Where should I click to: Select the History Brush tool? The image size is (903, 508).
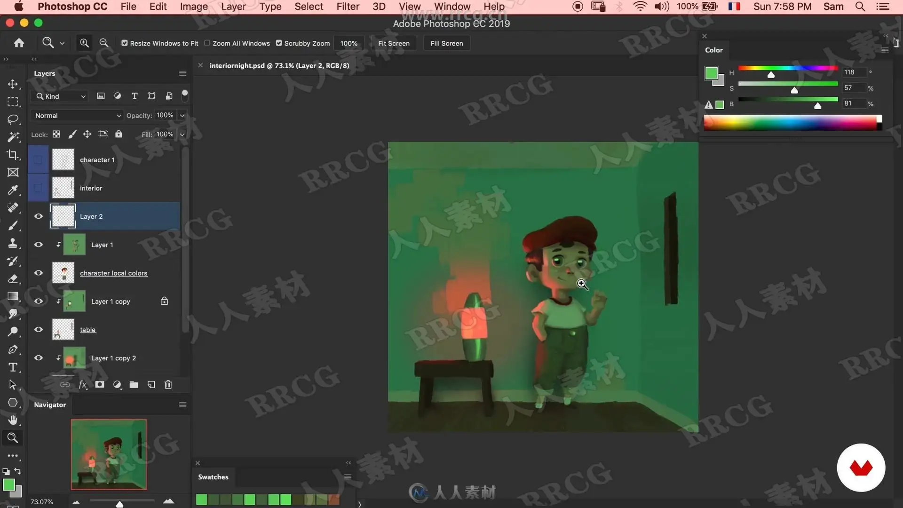click(x=13, y=261)
